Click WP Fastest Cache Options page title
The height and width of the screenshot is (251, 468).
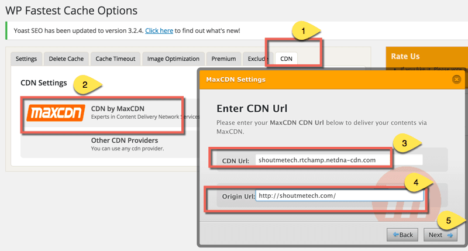(x=71, y=11)
